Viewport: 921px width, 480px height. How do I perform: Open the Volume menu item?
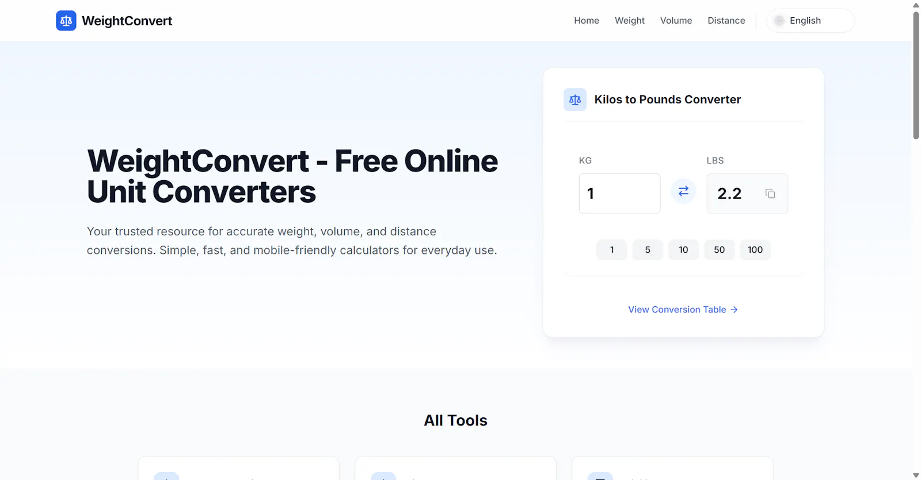[x=676, y=21]
